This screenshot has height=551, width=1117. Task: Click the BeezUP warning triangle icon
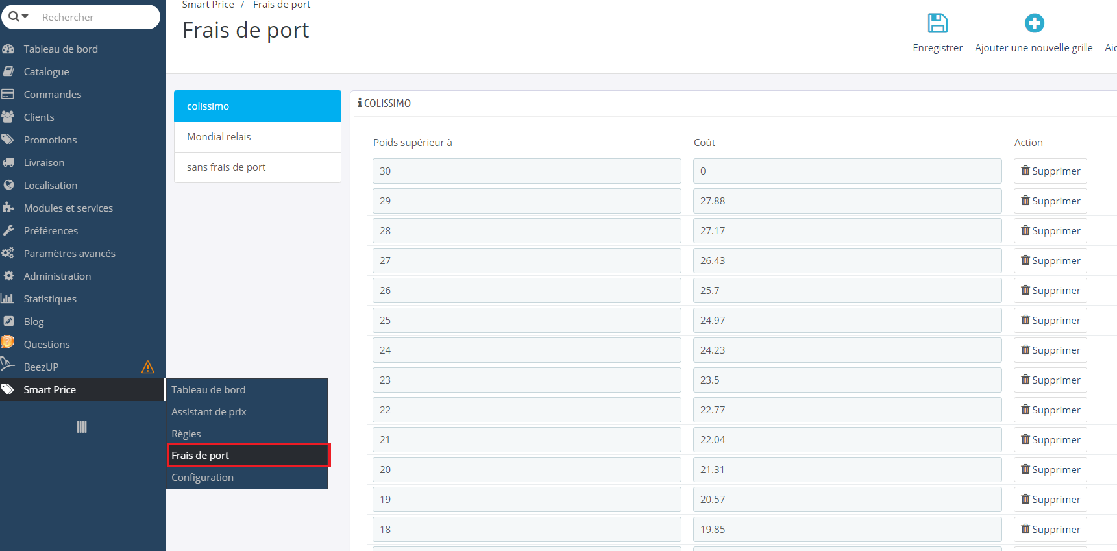148,367
